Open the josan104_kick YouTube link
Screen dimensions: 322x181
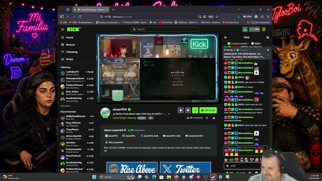(172, 136)
